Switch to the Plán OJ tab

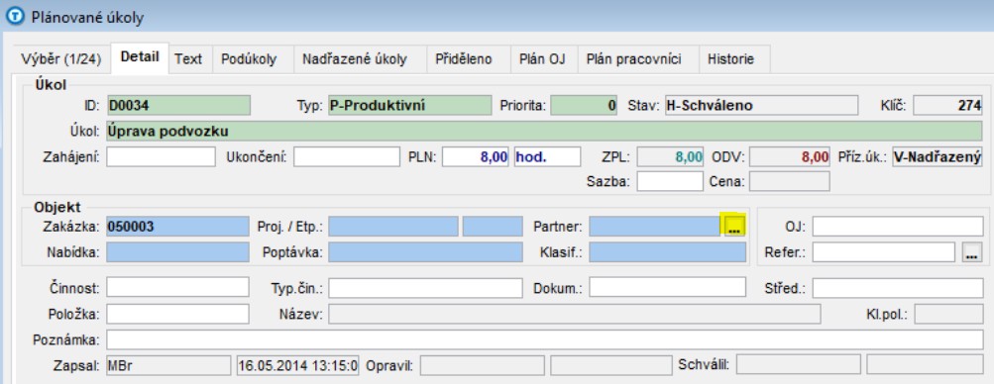coord(542,59)
